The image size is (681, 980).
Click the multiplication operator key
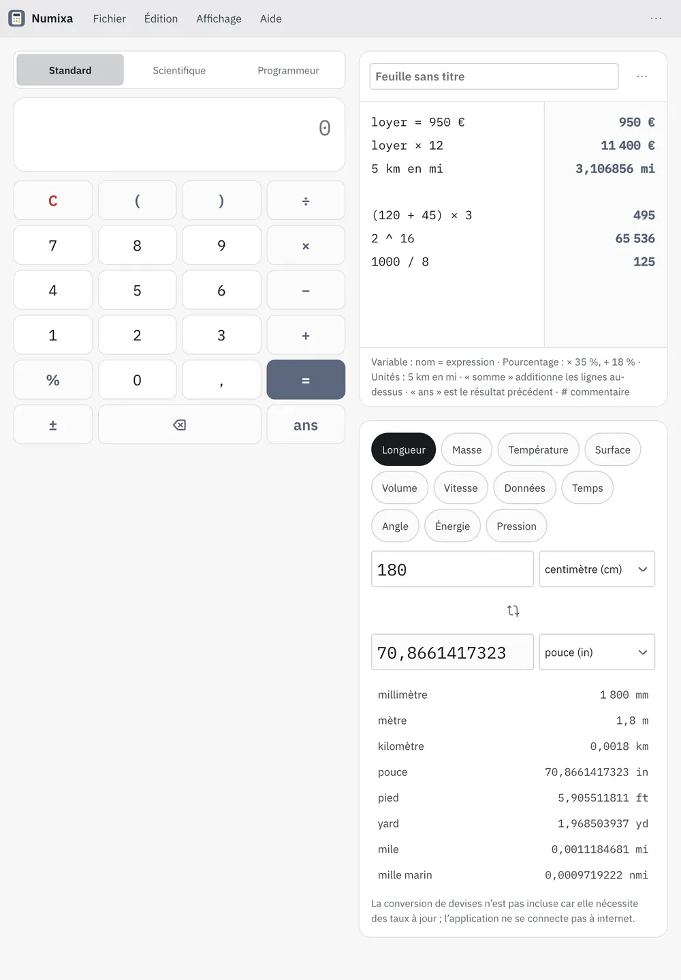coord(306,245)
